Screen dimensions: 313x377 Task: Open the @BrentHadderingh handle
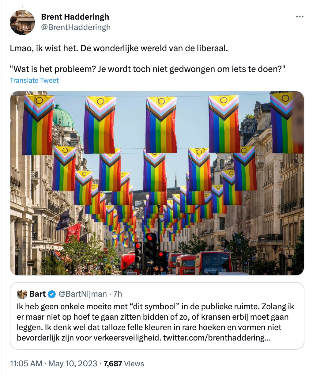pyautogui.click(x=76, y=27)
